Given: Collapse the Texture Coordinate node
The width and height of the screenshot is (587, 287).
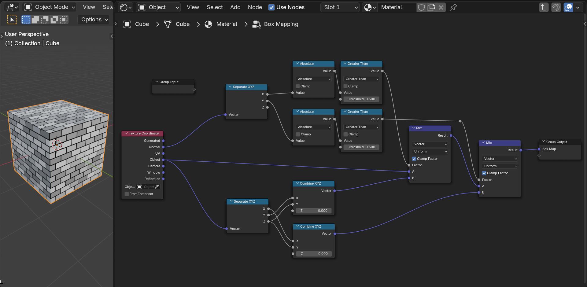Looking at the screenshot, I should (126, 133).
